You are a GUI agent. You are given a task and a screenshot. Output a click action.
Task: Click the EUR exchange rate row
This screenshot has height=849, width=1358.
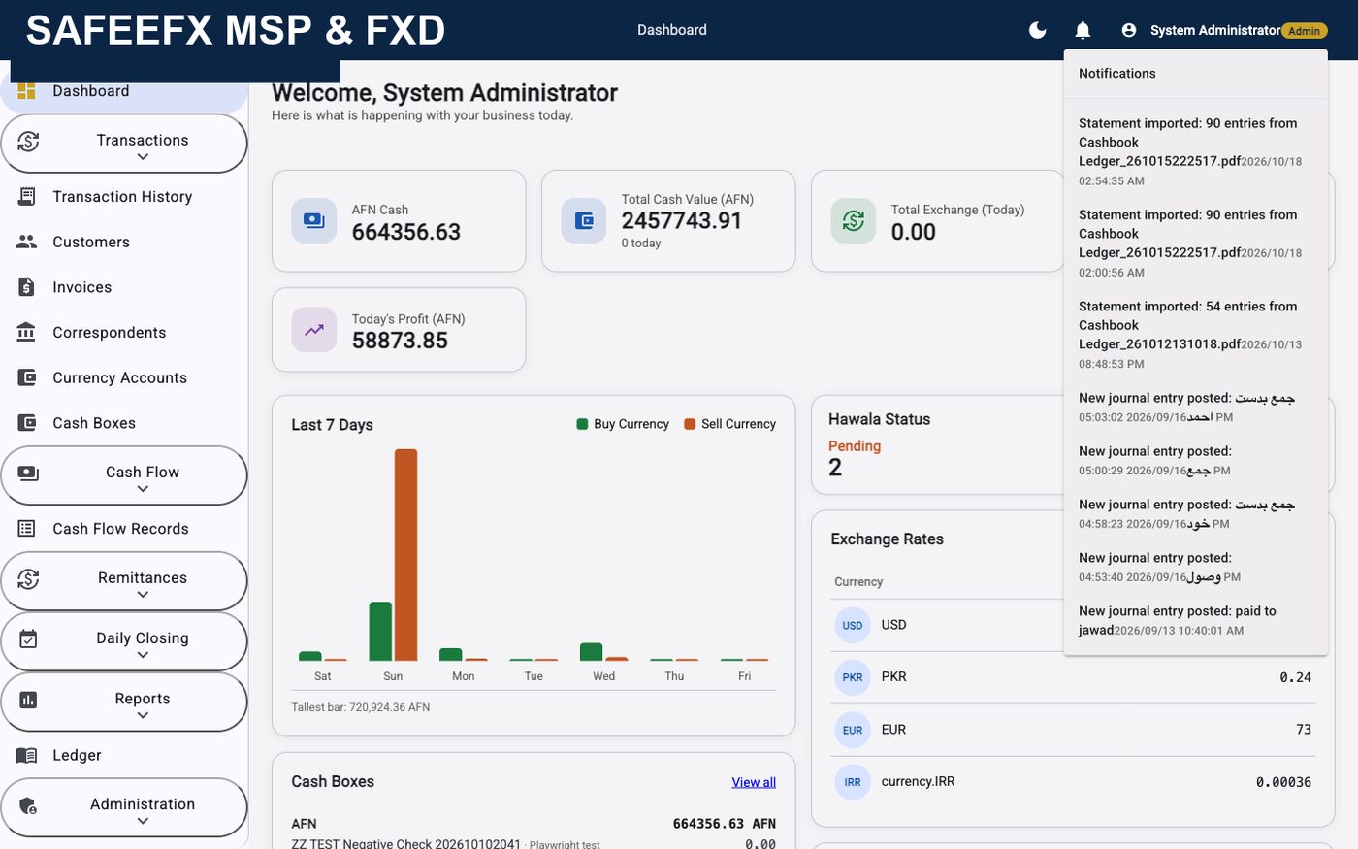click(1073, 730)
